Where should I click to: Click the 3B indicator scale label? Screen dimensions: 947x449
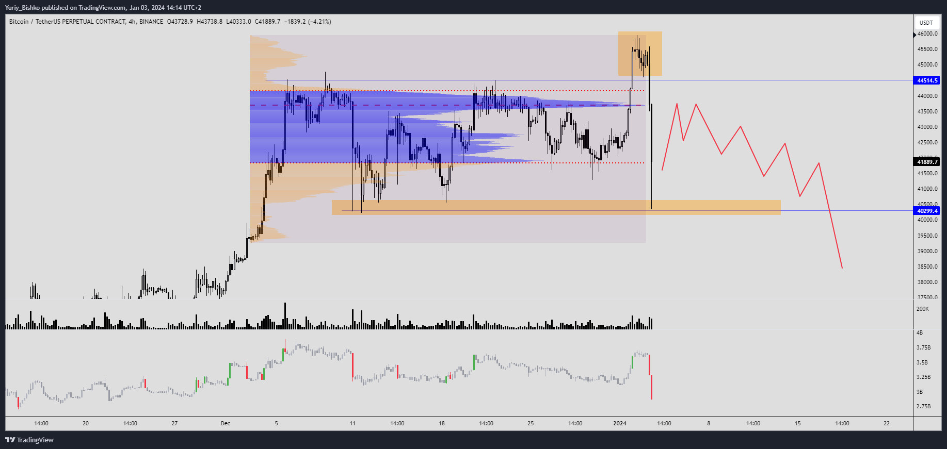919,392
